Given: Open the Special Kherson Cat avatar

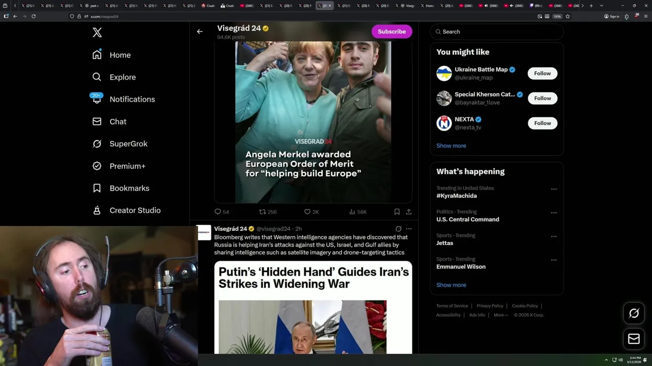Looking at the screenshot, I should (444, 98).
